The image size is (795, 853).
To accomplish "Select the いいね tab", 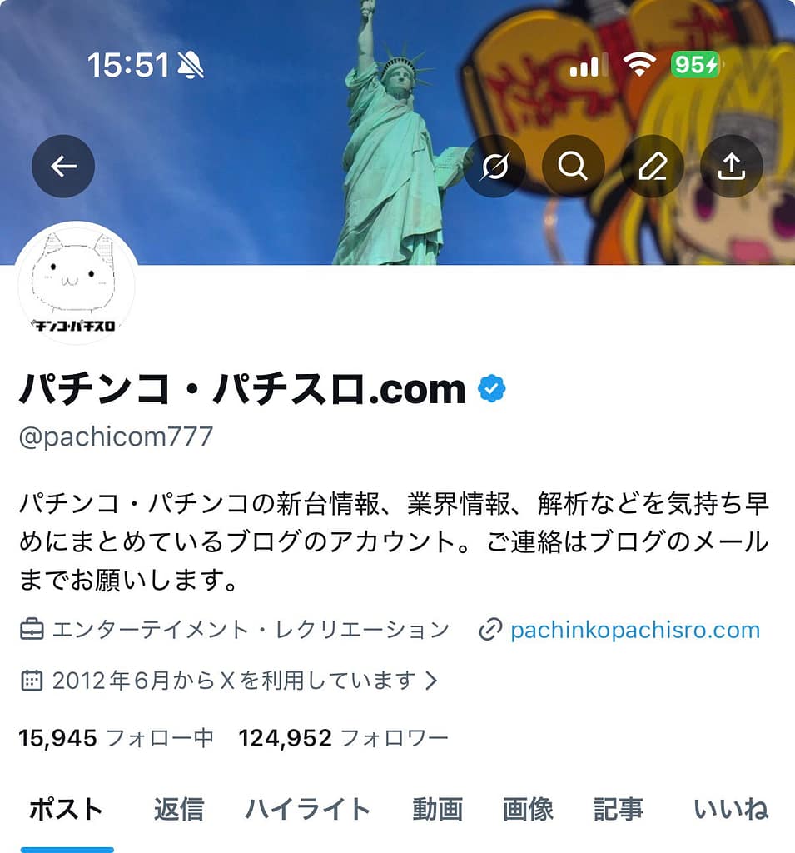I will [731, 809].
